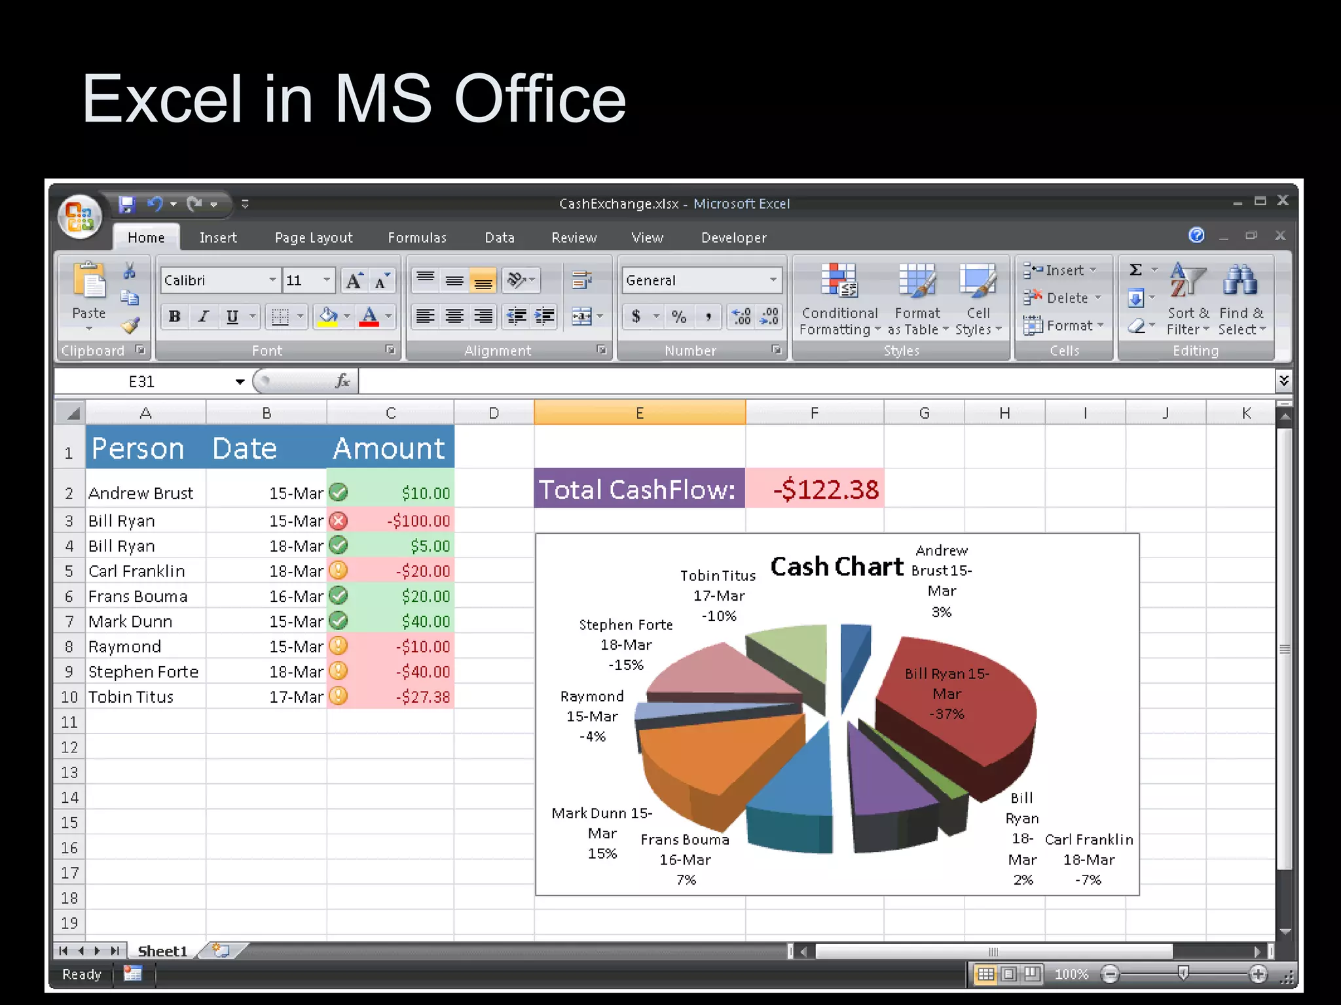The height and width of the screenshot is (1005, 1341).
Task: Click Delete in Cells group
Action: pyautogui.click(x=1062, y=298)
